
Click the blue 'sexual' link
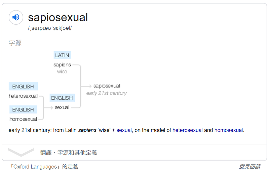tap(124, 130)
